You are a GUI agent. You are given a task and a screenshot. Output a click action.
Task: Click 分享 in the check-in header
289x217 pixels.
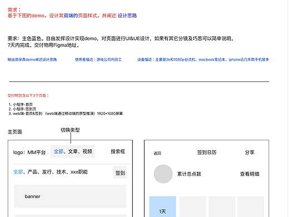pyautogui.click(x=250, y=152)
